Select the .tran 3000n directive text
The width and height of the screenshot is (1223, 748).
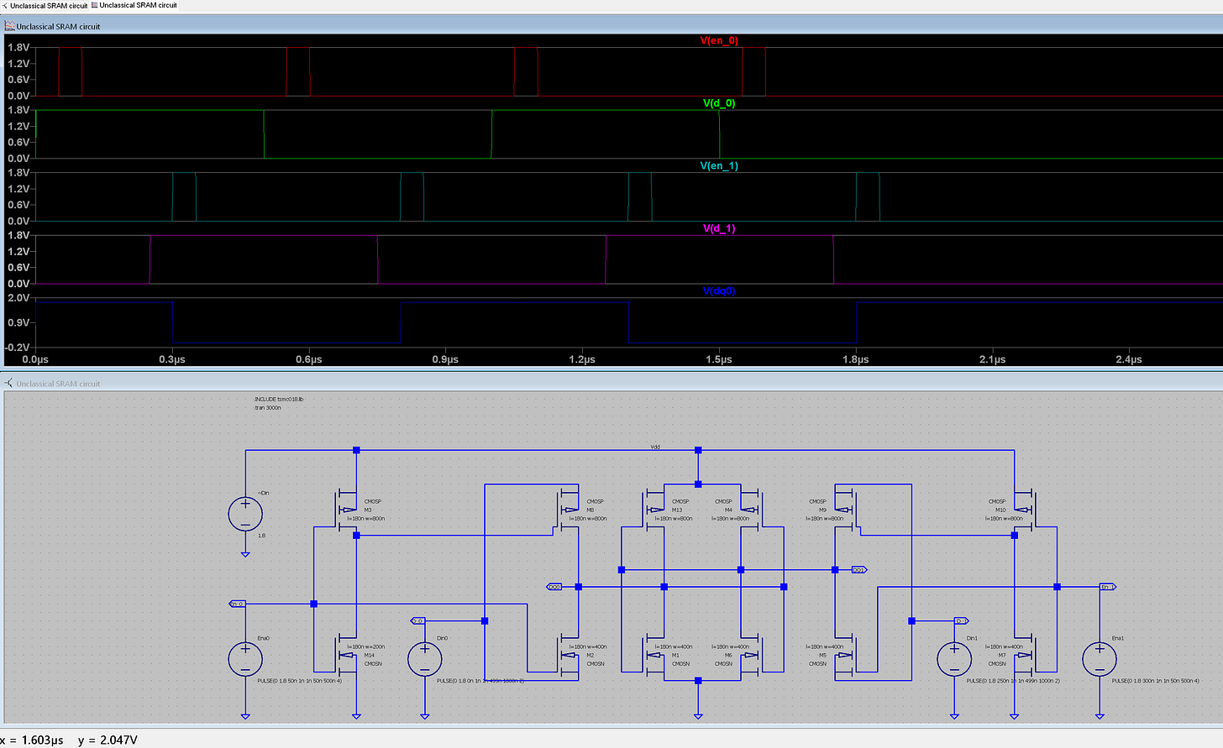pyautogui.click(x=267, y=408)
